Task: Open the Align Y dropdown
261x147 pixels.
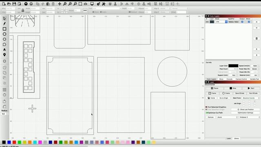Action: tap(165, 12)
